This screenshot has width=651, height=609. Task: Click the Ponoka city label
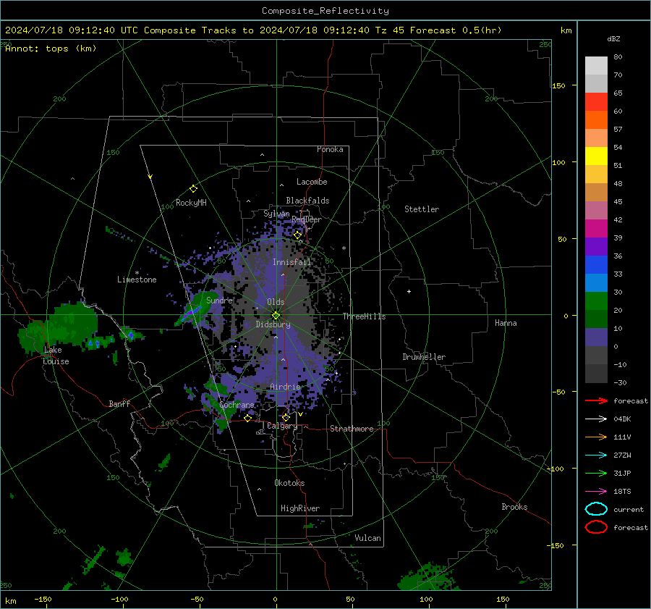point(330,149)
